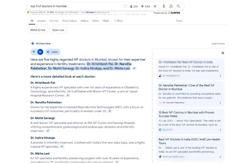This screenshot has width=252, height=164.
Task: Switch to the Images tab
Action: click(x=41, y=21)
